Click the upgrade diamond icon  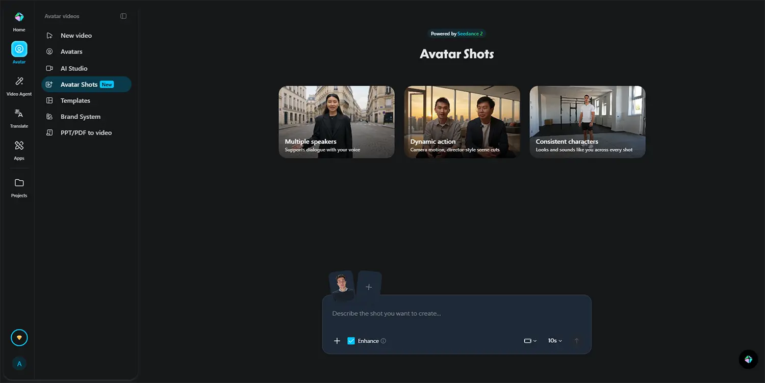(x=19, y=338)
